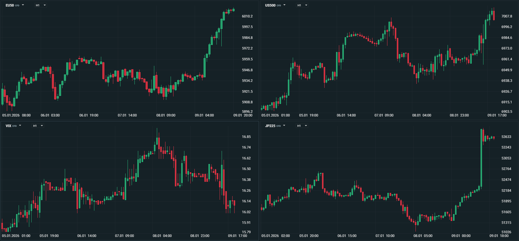Image resolution: width=519 pixels, height=241 pixels.
Task: Click the 09.01 20:00 time label on EU50 chart
Action: click(x=243, y=115)
